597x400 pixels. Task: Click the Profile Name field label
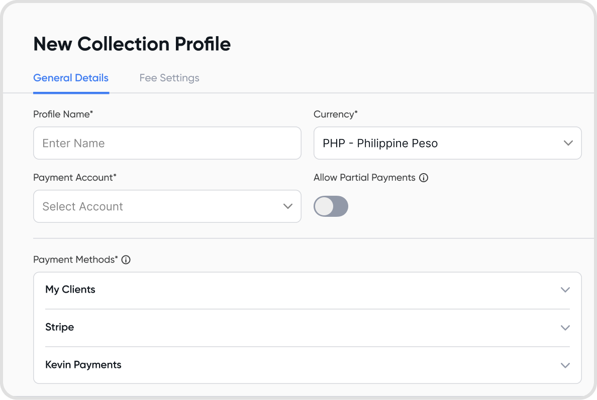(63, 114)
